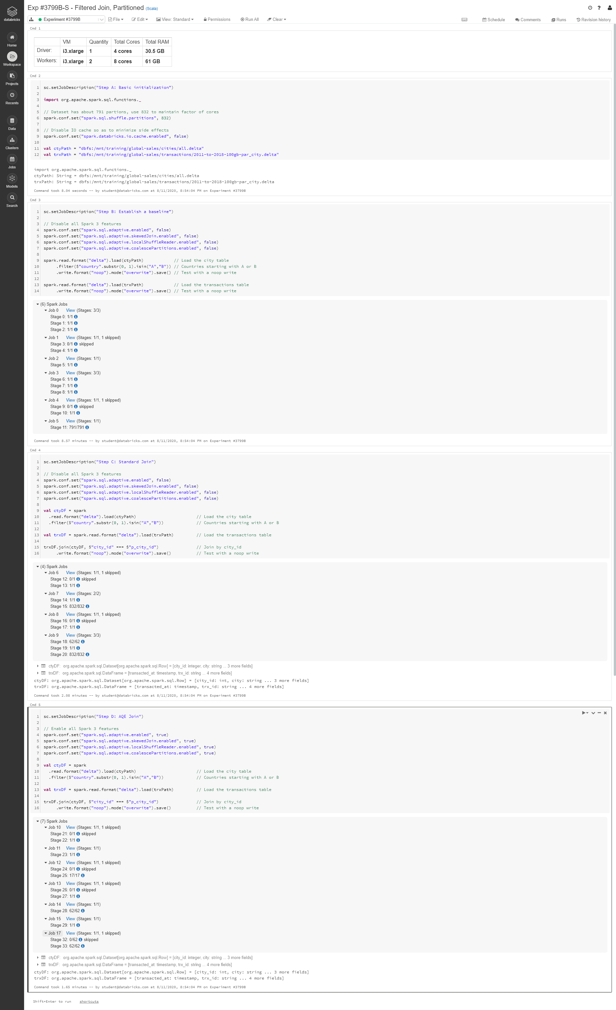This screenshot has height=1010, width=616.
Task: Click View link for Job 7
Action: click(x=71, y=594)
